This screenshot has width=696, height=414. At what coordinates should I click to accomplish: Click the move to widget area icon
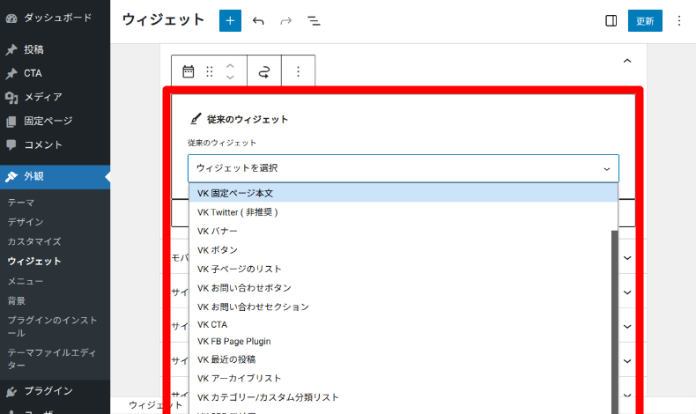(x=264, y=71)
